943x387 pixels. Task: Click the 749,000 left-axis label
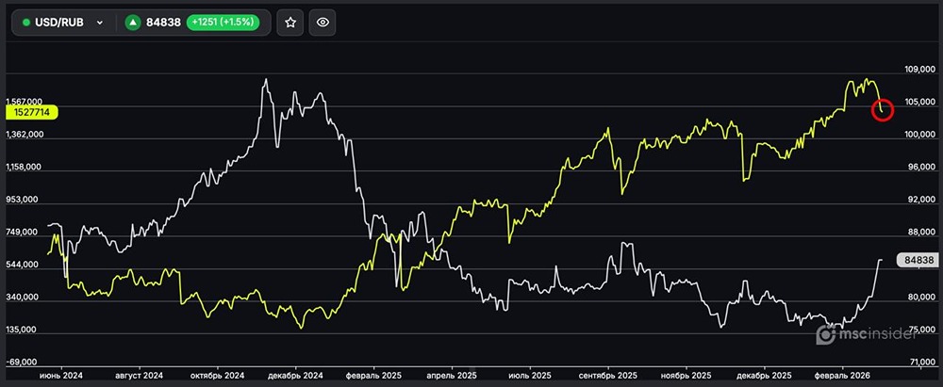[x=23, y=233]
